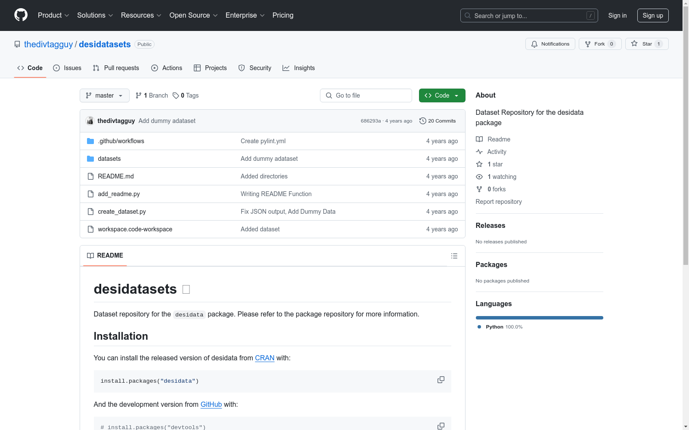The image size is (689, 430).
Task: Focus the Search or jump to field
Action: click(529, 15)
